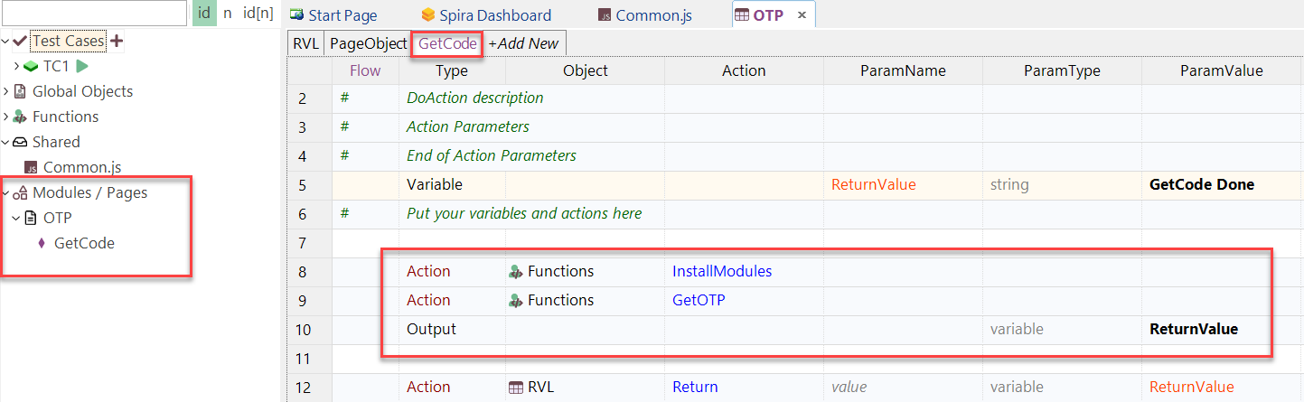Click the Common.js file icon in tree
Viewport: 1304px width, 402px height.
[31, 167]
